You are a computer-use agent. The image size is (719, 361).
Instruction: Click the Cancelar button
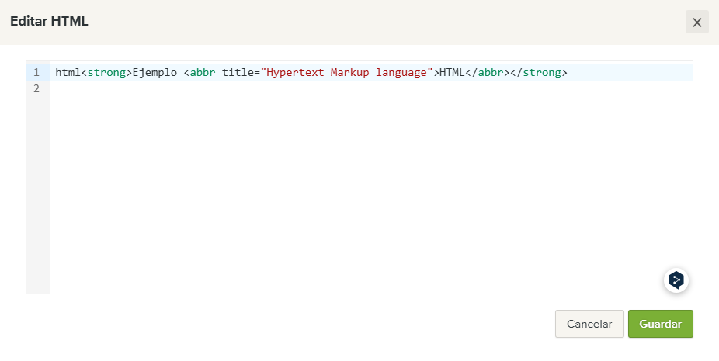click(589, 324)
